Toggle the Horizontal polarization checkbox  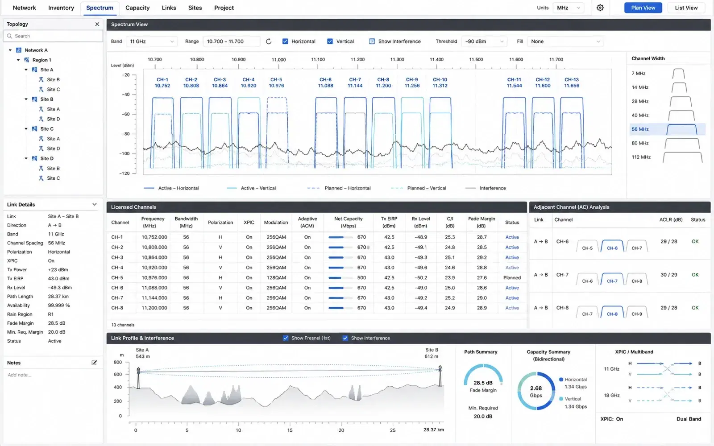pos(285,41)
